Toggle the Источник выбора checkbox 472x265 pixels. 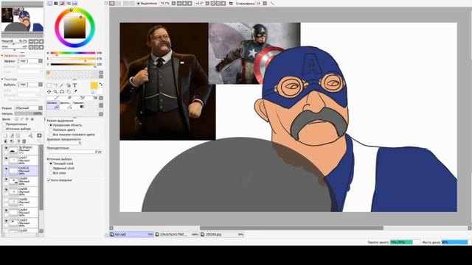[x=4, y=129]
